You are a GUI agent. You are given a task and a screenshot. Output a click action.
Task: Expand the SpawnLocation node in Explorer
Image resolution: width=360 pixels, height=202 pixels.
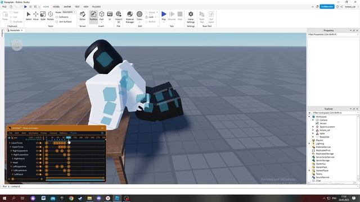313,127
